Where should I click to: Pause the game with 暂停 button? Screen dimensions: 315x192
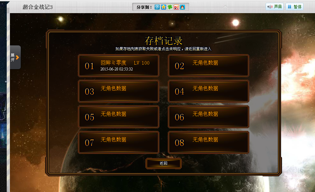pyautogui.click(x=295, y=7)
